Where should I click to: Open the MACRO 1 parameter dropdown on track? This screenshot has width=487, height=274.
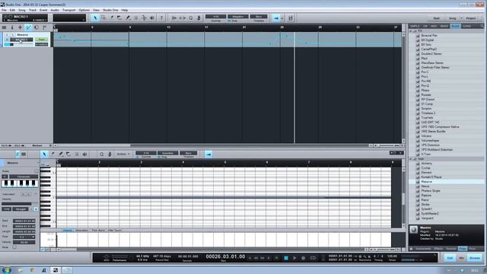[21, 40]
